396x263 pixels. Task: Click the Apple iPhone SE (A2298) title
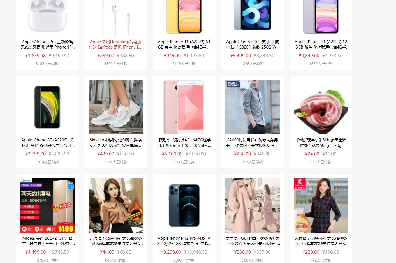(47, 143)
